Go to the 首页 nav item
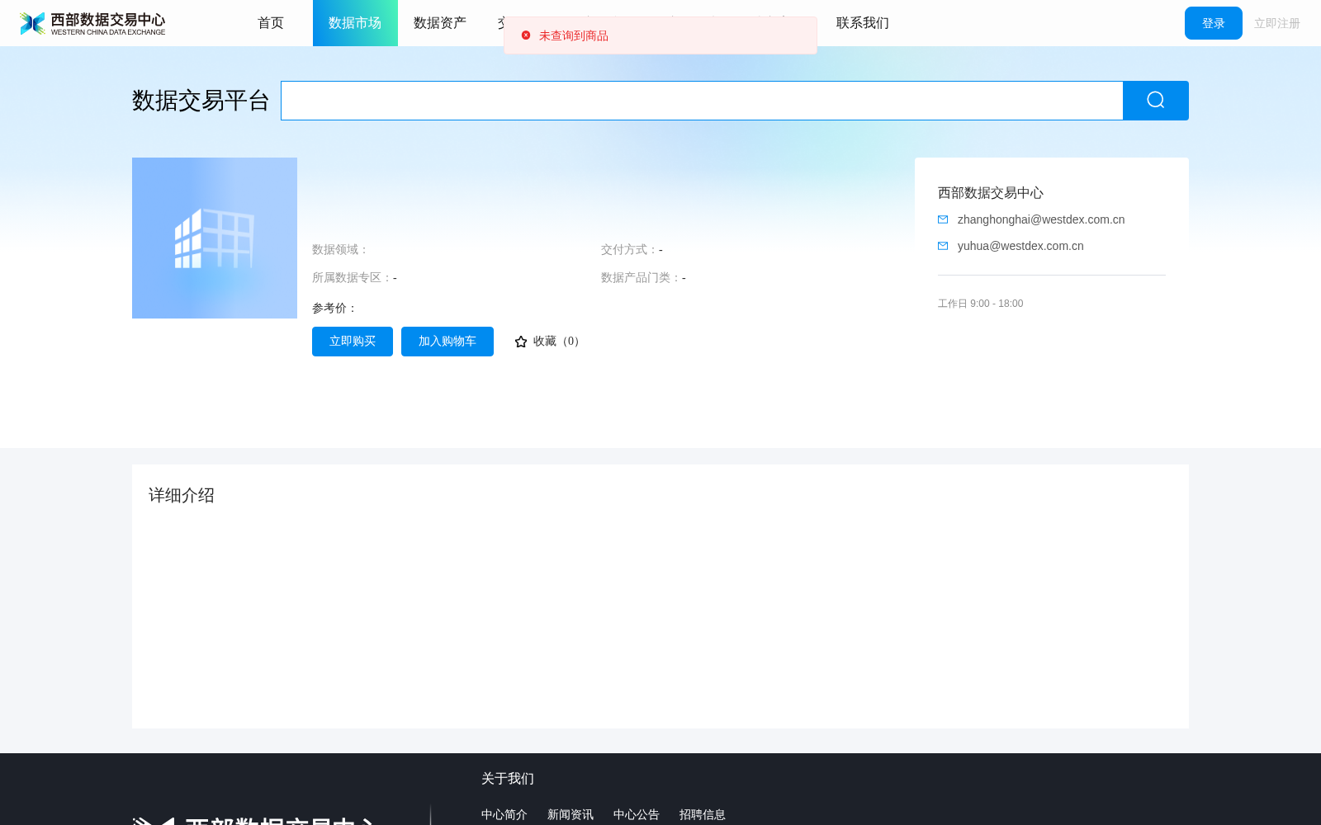 pos(271,23)
